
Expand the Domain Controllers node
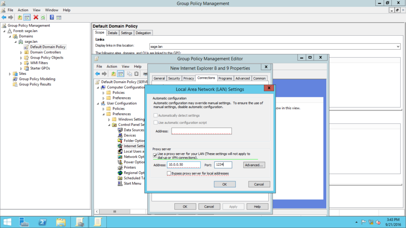pos(21,52)
